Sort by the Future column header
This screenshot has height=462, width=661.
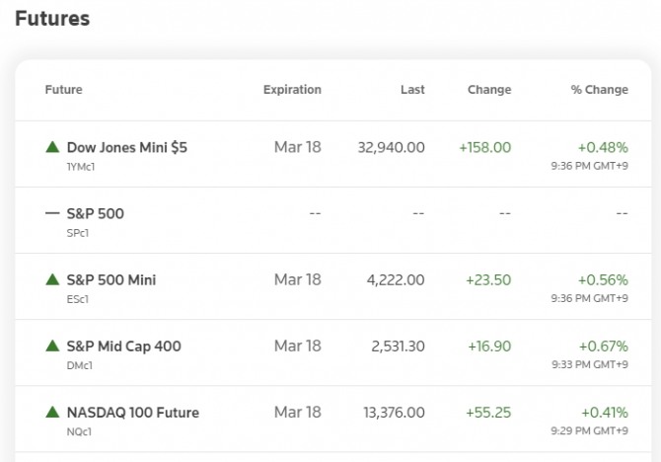(64, 90)
